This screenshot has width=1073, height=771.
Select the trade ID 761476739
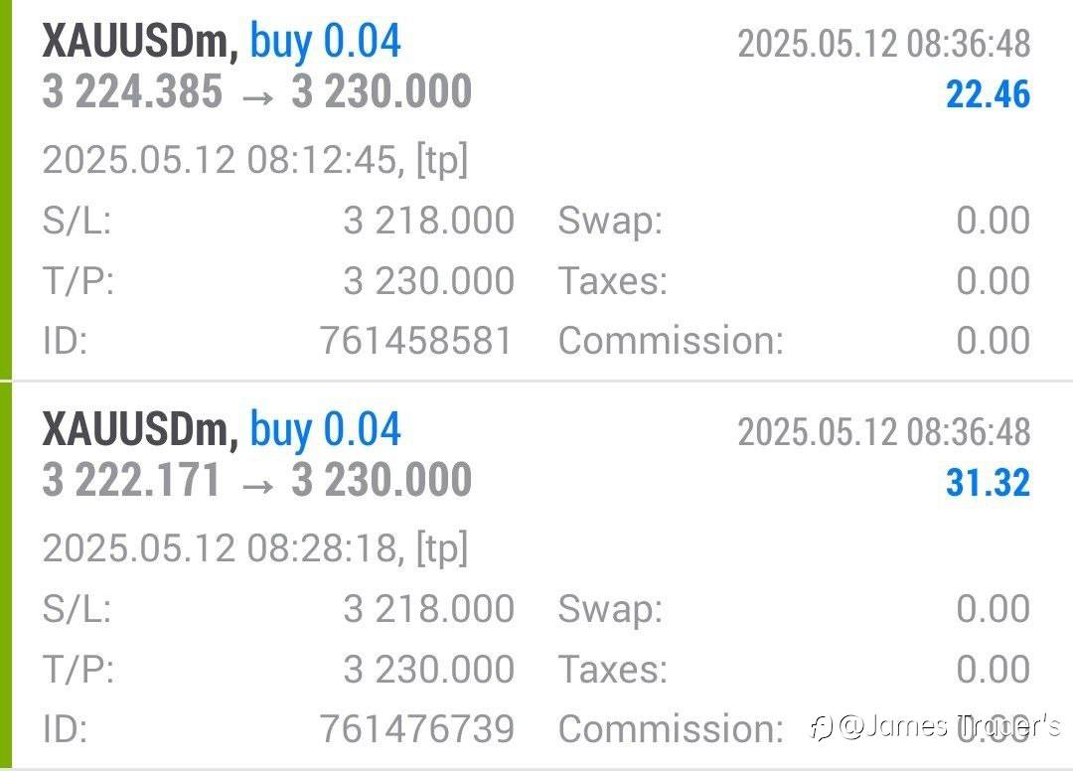point(416,728)
